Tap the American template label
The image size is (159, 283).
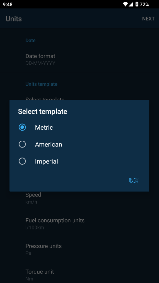(x=48, y=144)
